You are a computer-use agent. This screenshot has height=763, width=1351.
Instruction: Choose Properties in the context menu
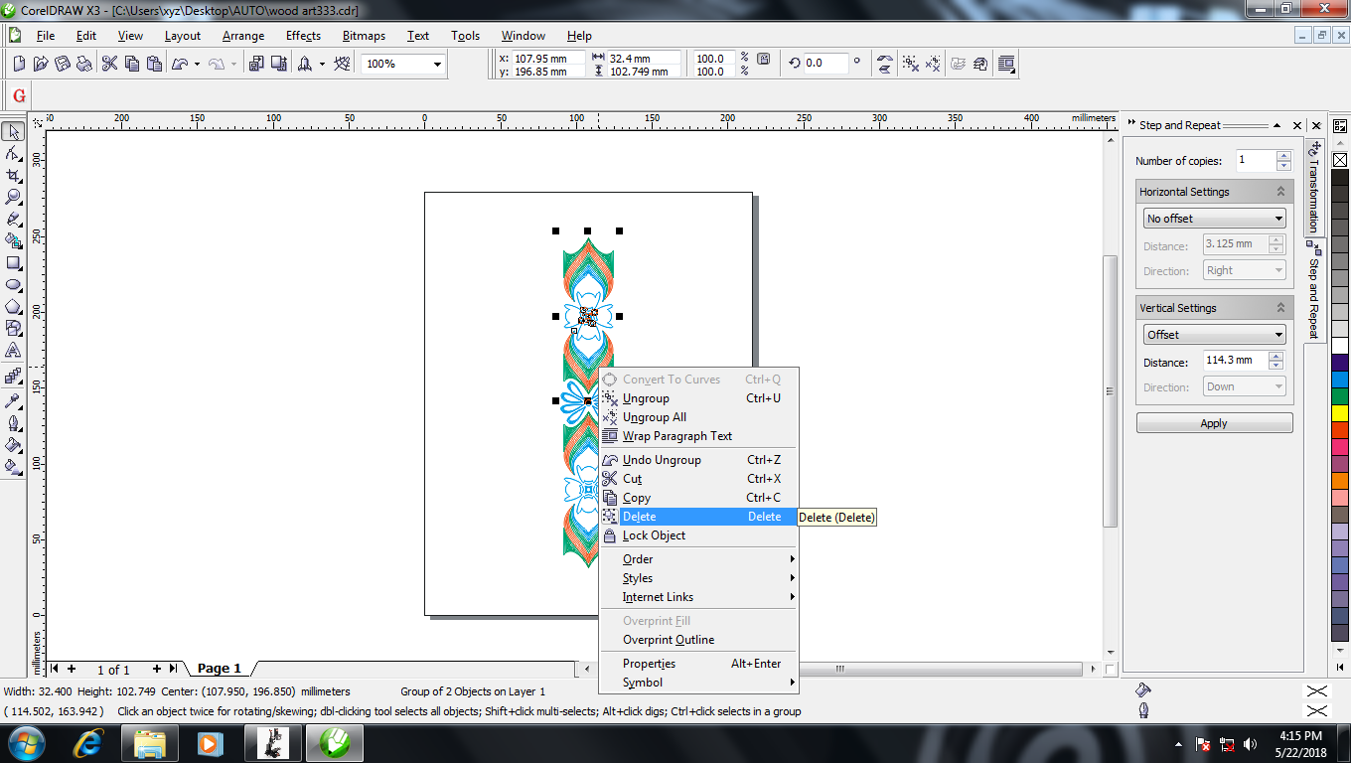698,664
